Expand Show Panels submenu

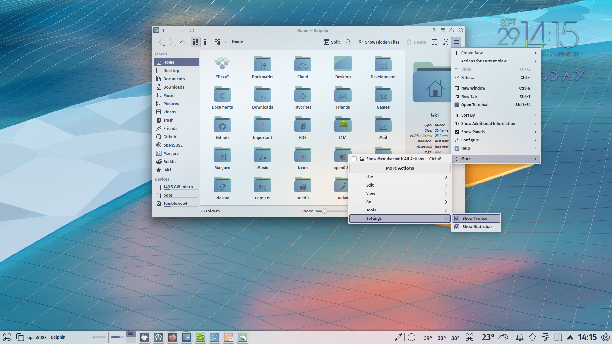tap(496, 132)
